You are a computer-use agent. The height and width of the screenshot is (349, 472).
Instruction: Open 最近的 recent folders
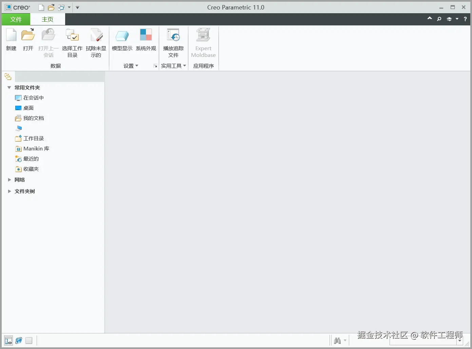(x=27, y=159)
